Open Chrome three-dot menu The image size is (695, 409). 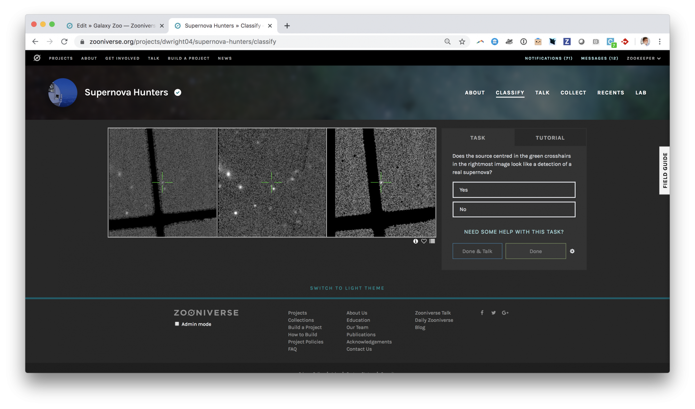[x=660, y=42]
